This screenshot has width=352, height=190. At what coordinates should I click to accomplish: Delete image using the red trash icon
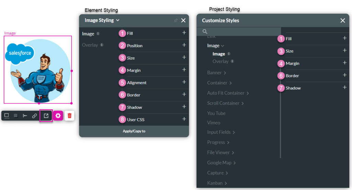click(69, 116)
